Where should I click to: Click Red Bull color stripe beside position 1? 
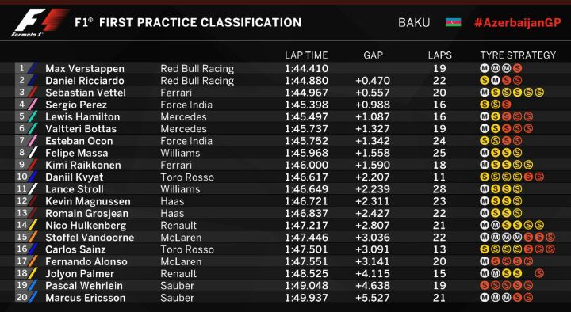point(33,68)
